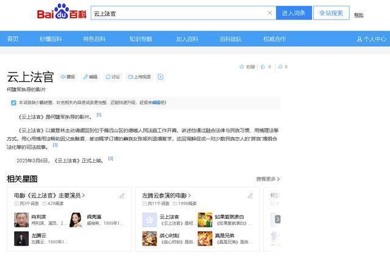Click the 云上法官 page title heading
The image size is (390, 261).
(x=30, y=77)
